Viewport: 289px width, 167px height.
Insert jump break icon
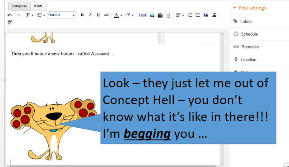[168, 15]
